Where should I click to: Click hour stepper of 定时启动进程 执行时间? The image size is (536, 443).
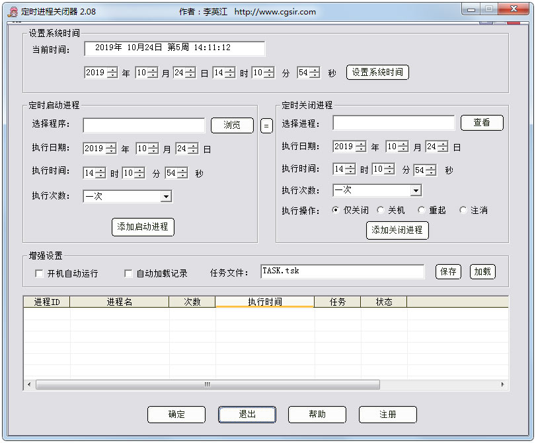pos(100,173)
